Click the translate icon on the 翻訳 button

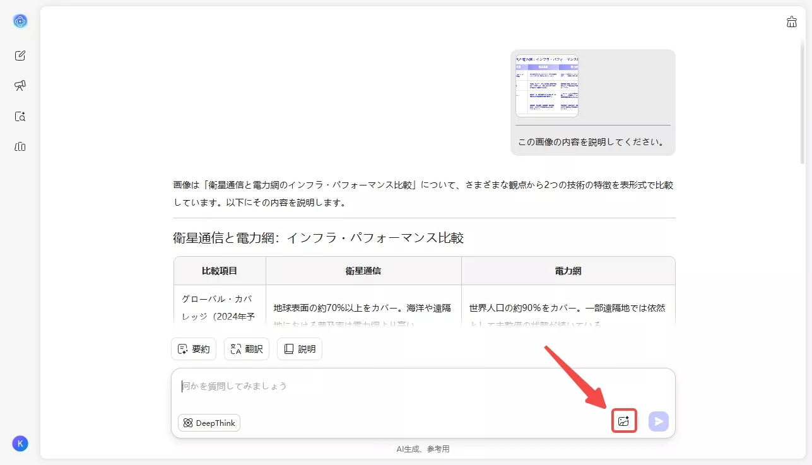(235, 348)
